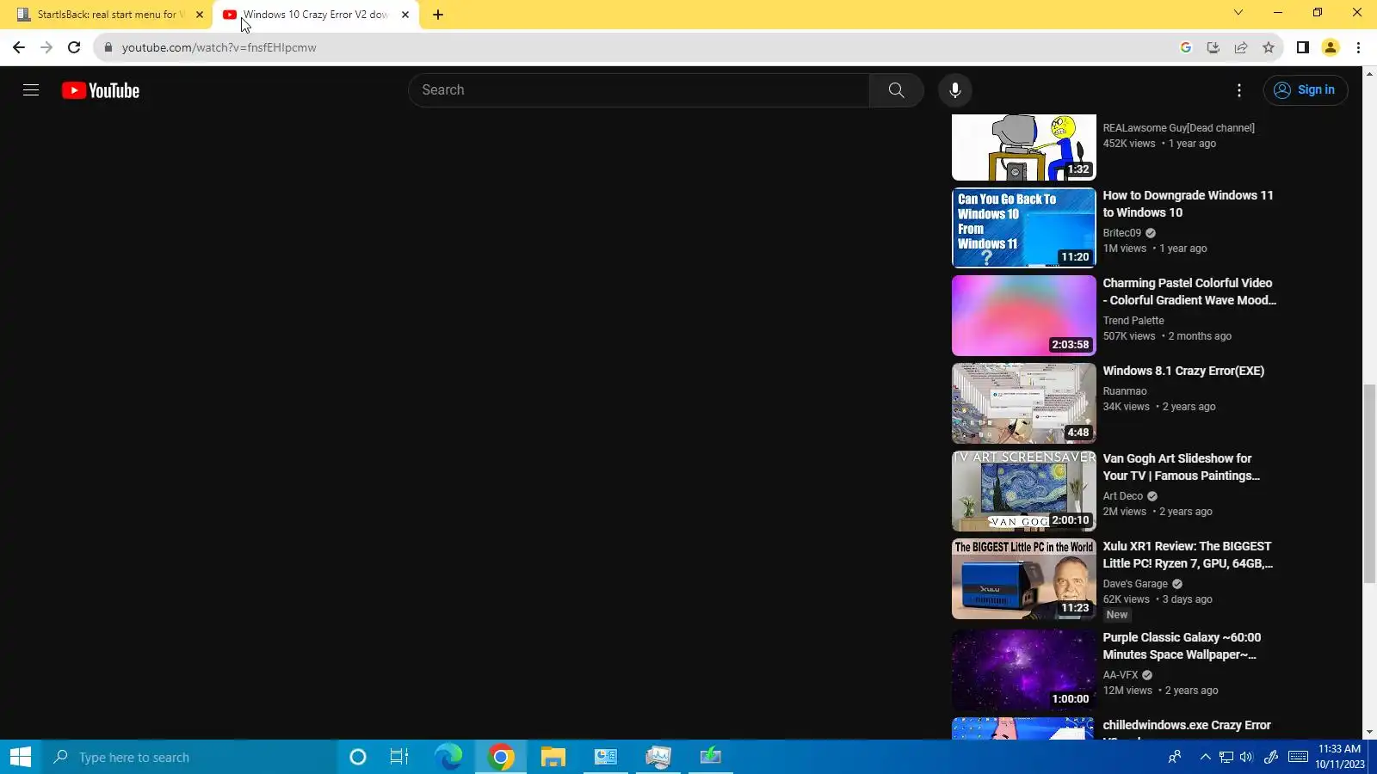1377x774 pixels.
Task: Visit the AA-VFX channel name
Action: (x=1121, y=675)
